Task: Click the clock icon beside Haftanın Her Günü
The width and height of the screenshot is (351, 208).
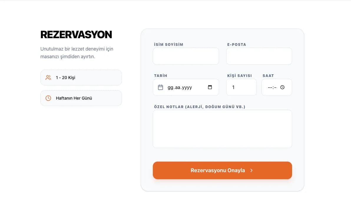Action: point(48,98)
